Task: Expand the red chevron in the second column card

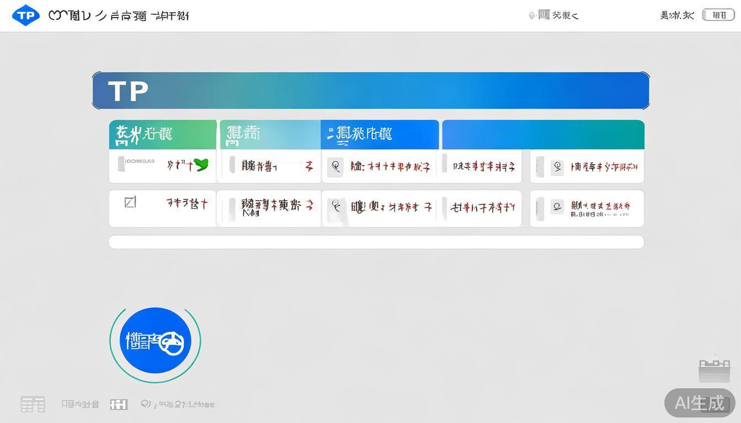Action: pyautogui.click(x=308, y=166)
